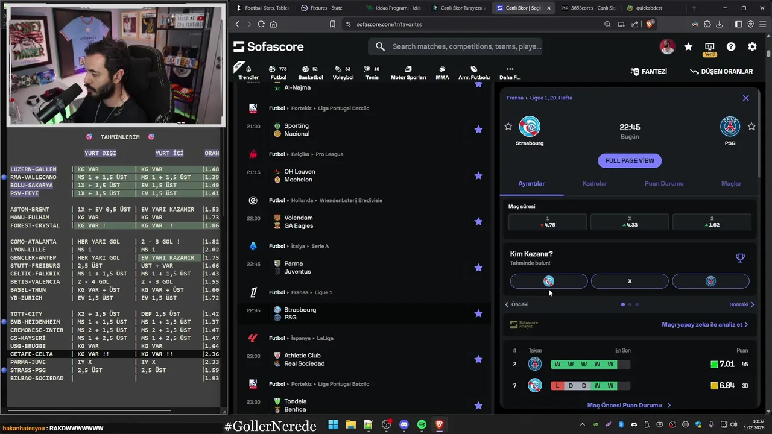The height and width of the screenshot is (434, 772).
Task: Vote for Strasbourg to win
Action: click(549, 281)
